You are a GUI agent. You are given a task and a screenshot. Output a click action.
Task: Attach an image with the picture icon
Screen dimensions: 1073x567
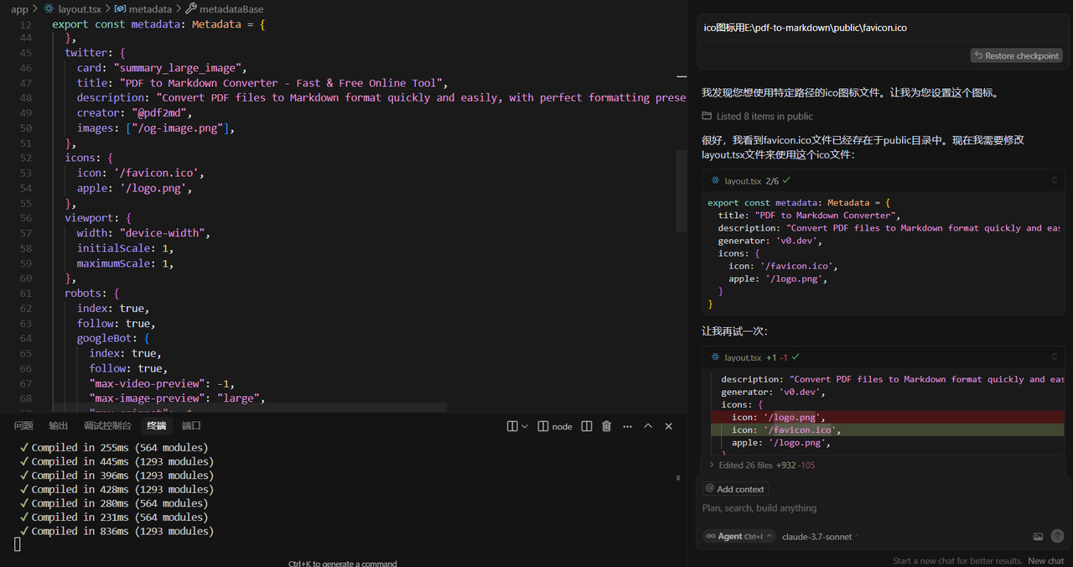(x=1038, y=537)
